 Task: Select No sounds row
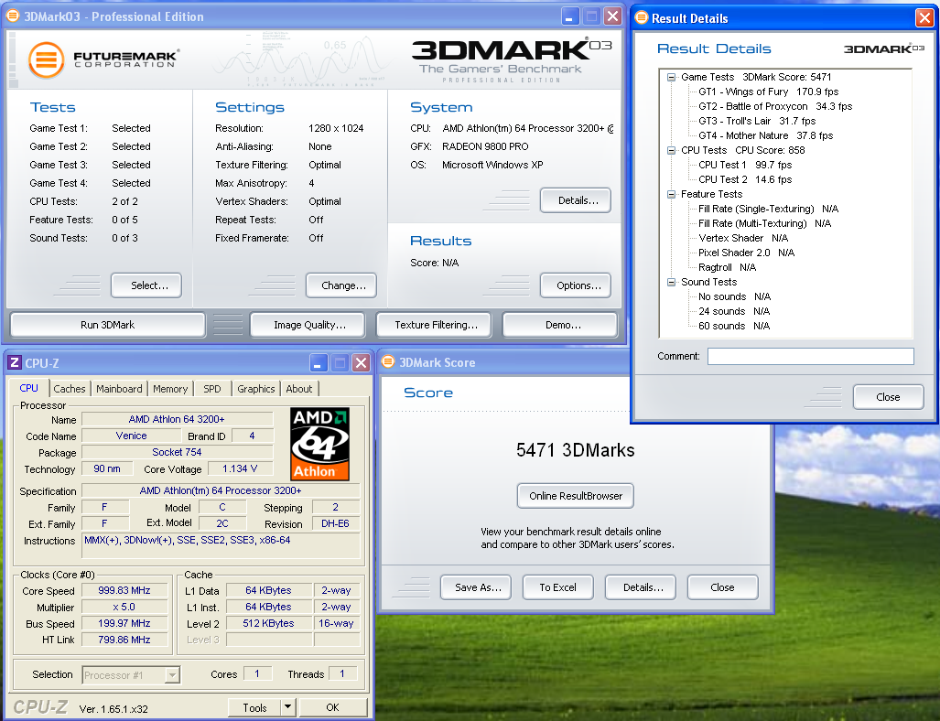coord(734,296)
